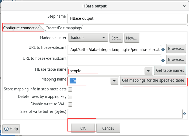Check Delete rows by mapping key
189x136 pixels.
tap(70, 97)
